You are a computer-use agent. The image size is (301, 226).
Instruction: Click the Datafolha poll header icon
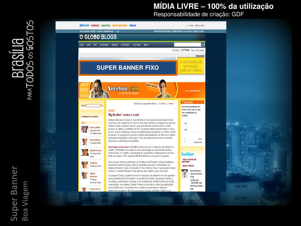click(183, 102)
